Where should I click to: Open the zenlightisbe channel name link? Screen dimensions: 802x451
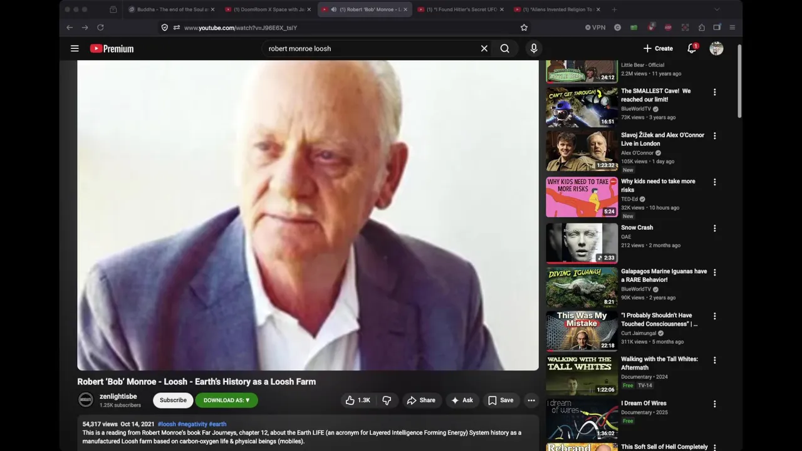[x=118, y=397]
